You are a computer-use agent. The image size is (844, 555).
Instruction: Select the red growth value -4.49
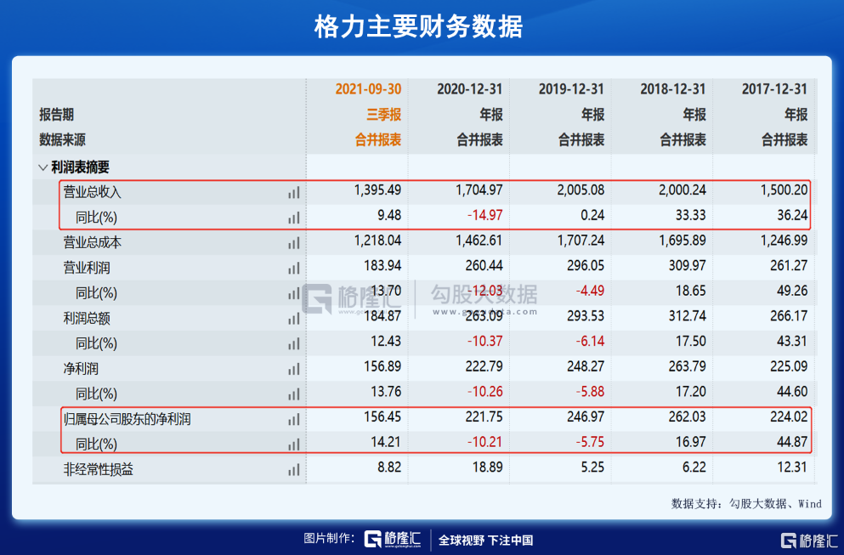(x=590, y=291)
